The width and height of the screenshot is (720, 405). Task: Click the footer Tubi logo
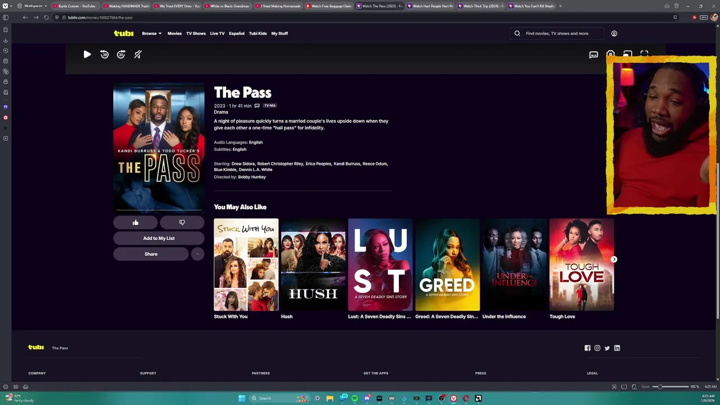click(36, 348)
